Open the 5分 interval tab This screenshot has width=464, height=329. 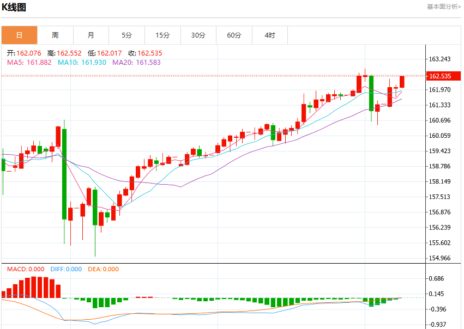click(x=127, y=35)
